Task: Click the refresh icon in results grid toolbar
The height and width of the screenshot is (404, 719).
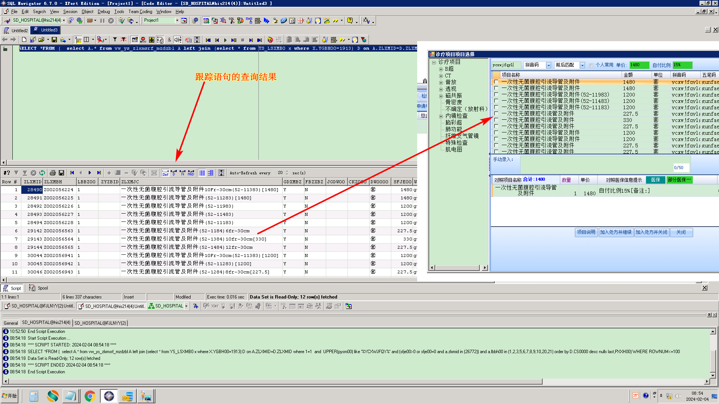Action: (42, 173)
